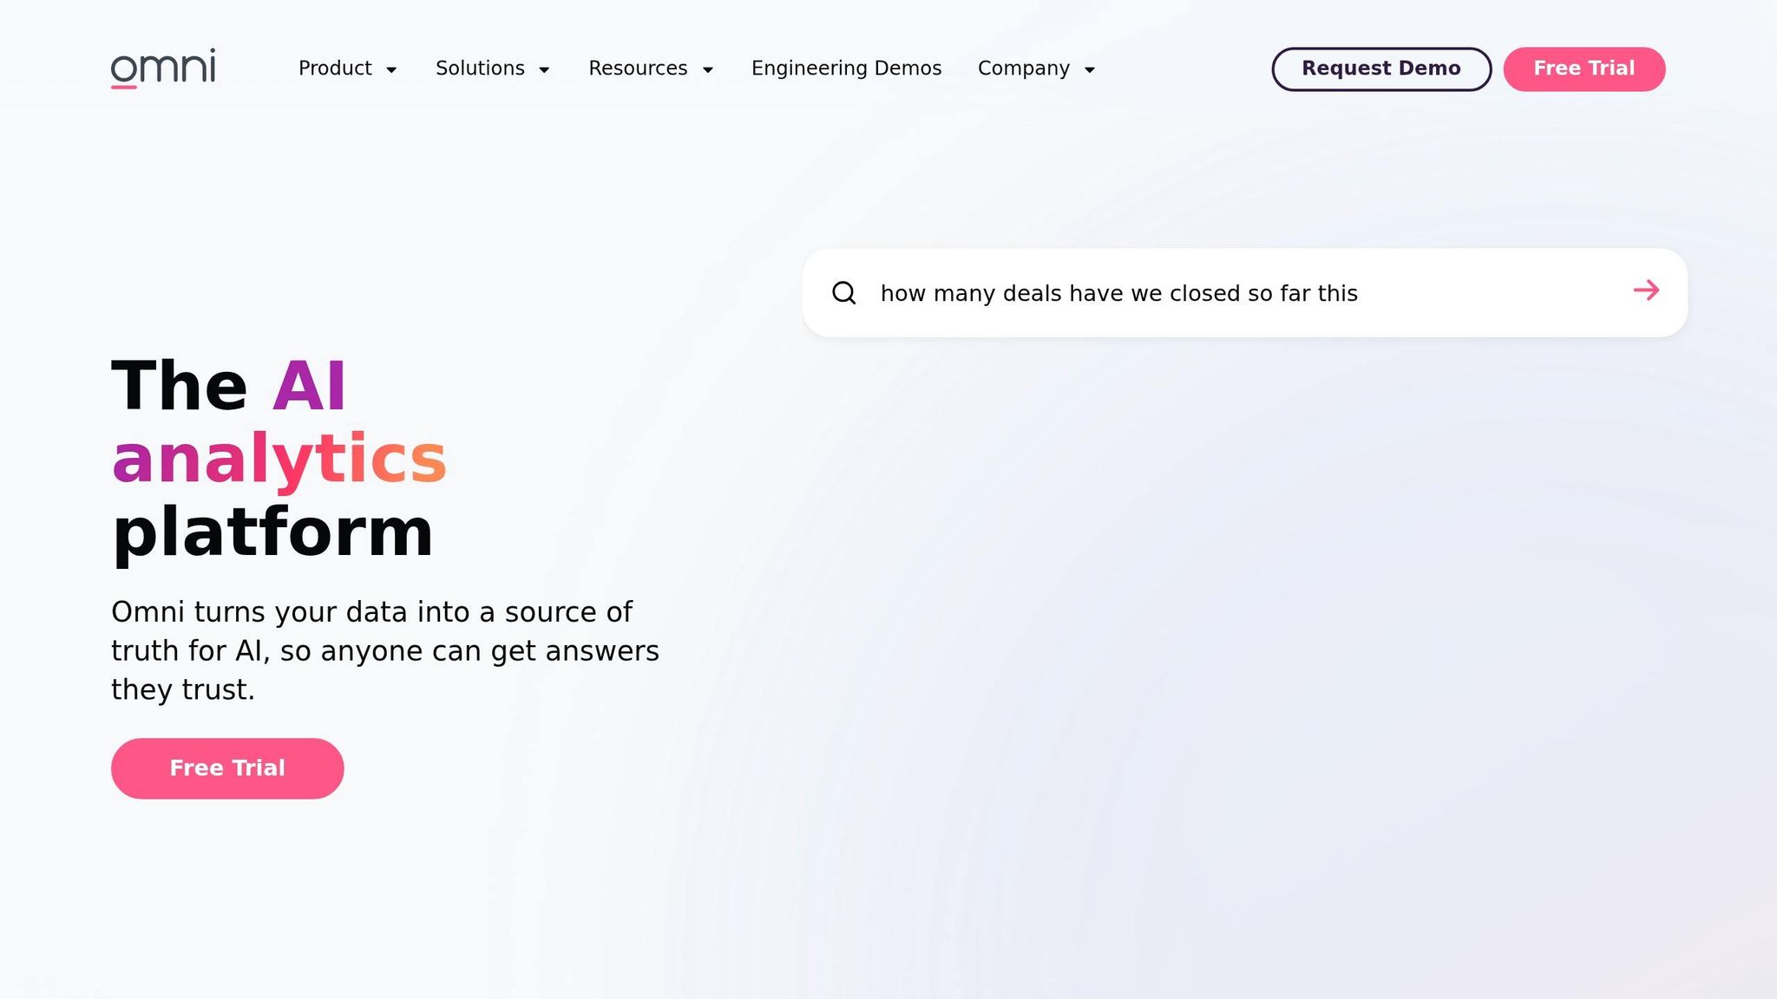
Task: Click the Omni logo
Action: pos(163,68)
